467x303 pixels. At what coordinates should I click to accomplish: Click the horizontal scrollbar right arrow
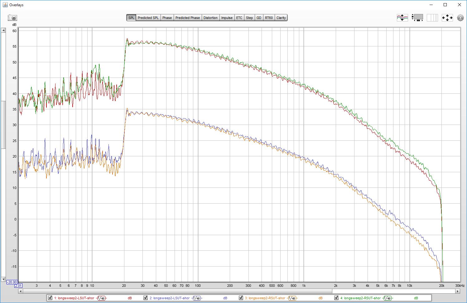[x=458, y=291]
